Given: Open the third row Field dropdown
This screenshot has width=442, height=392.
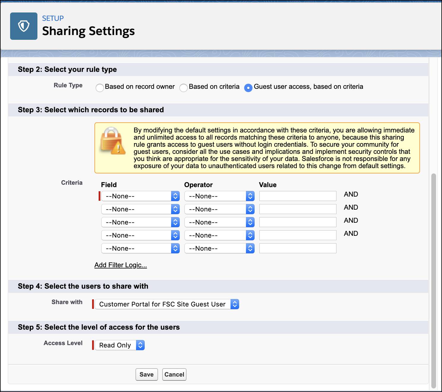Looking at the screenshot, I should click(141, 222).
